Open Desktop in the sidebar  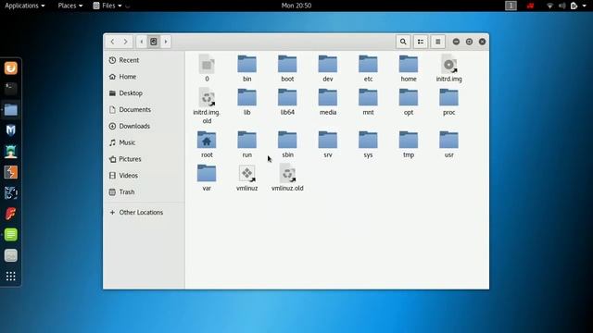tap(145, 93)
